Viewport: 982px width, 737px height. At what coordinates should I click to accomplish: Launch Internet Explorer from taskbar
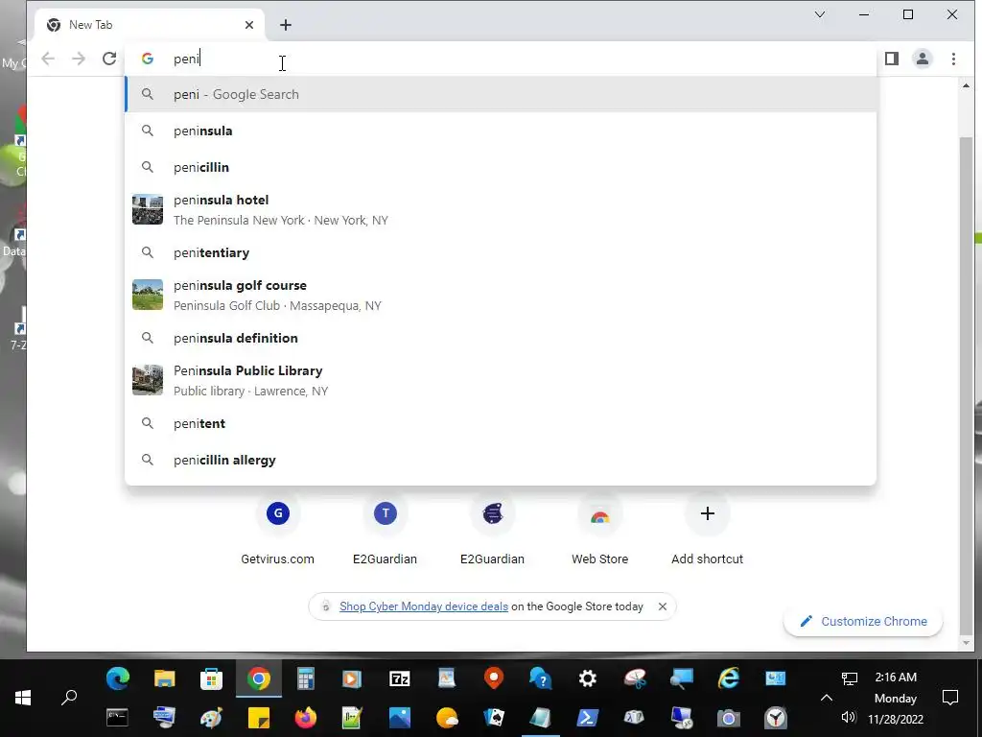pyautogui.click(x=729, y=678)
